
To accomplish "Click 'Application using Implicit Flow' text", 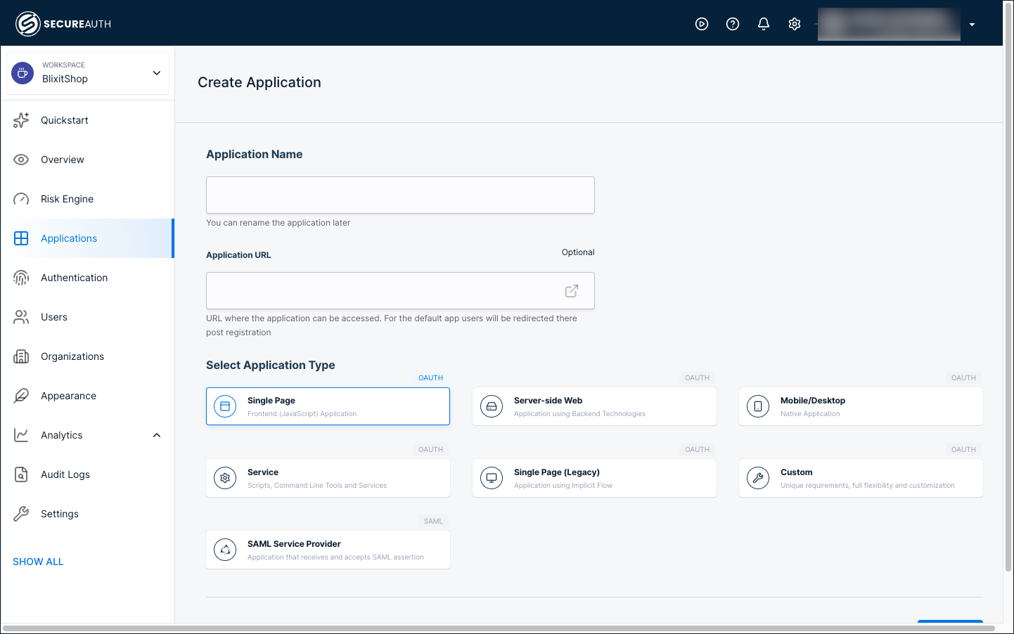I will [x=563, y=486].
